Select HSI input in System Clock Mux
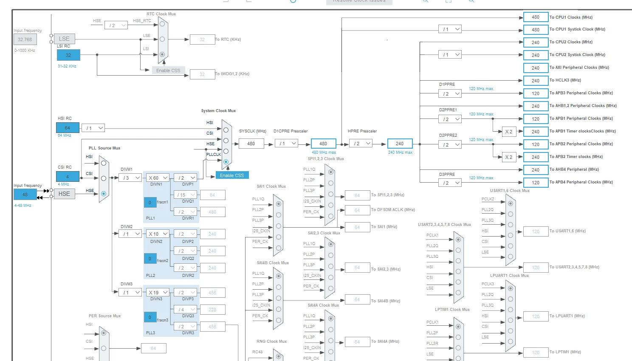 coord(226,130)
